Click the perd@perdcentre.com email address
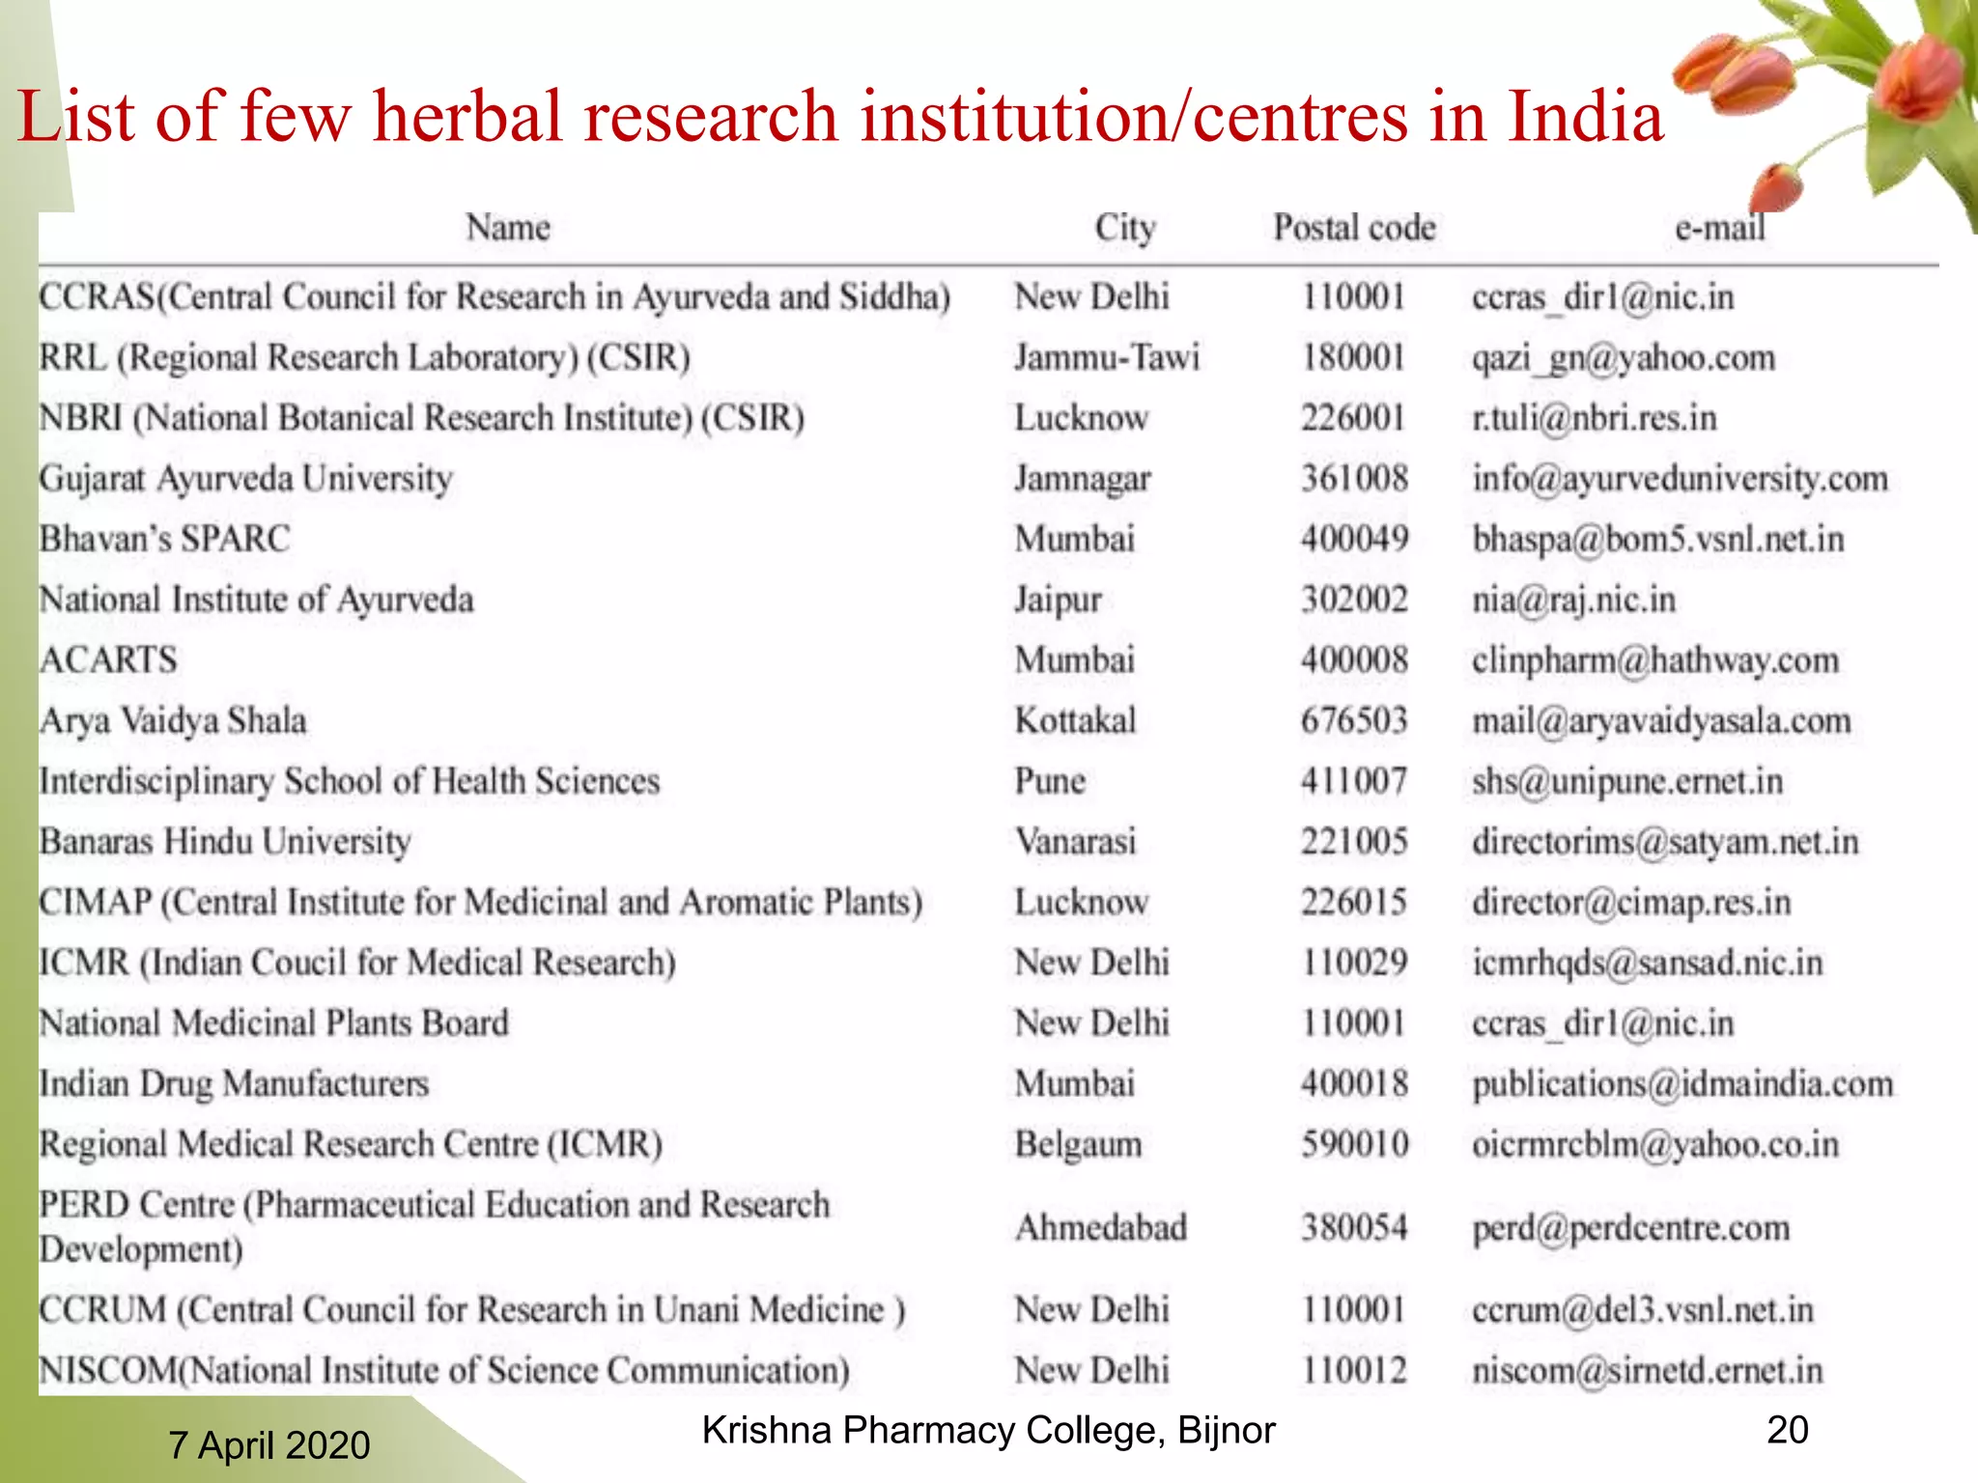1978x1483 pixels. [1631, 1228]
